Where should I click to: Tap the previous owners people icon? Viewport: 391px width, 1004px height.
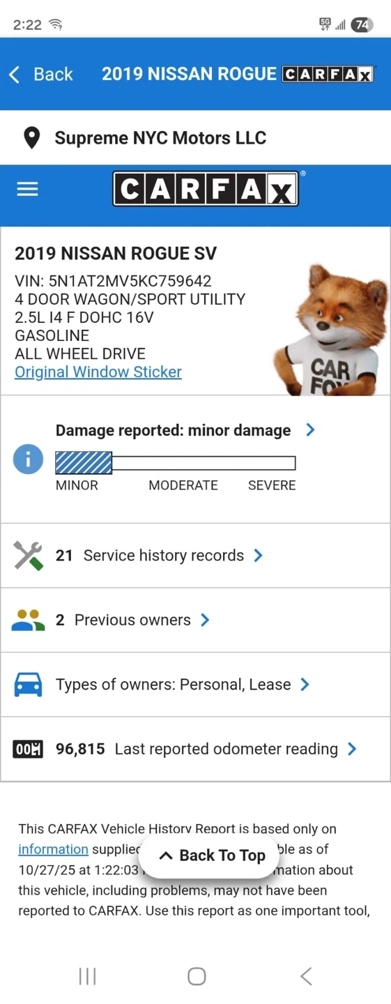[29, 620]
